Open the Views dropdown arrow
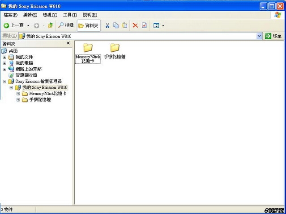This screenshot has height=214, width=286. tap(163, 25)
